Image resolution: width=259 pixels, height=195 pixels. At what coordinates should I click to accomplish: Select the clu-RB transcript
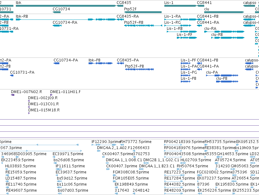(228, 38)
